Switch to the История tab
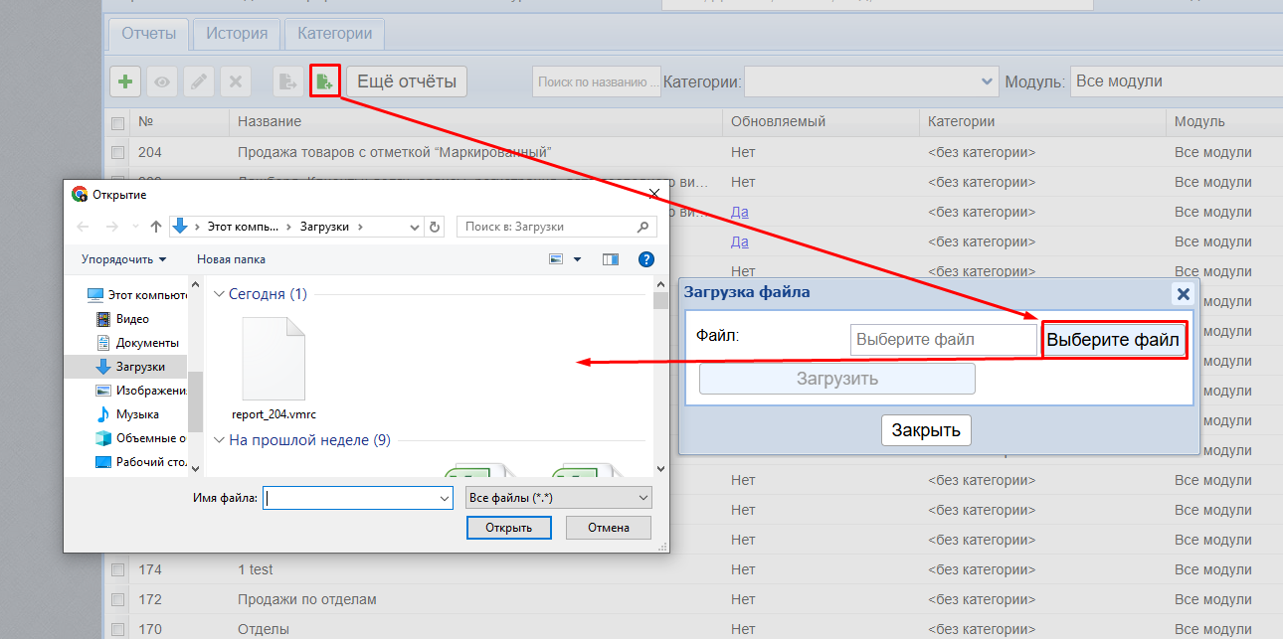The image size is (1283, 639). pyautogui.click(x=237, y=34)
